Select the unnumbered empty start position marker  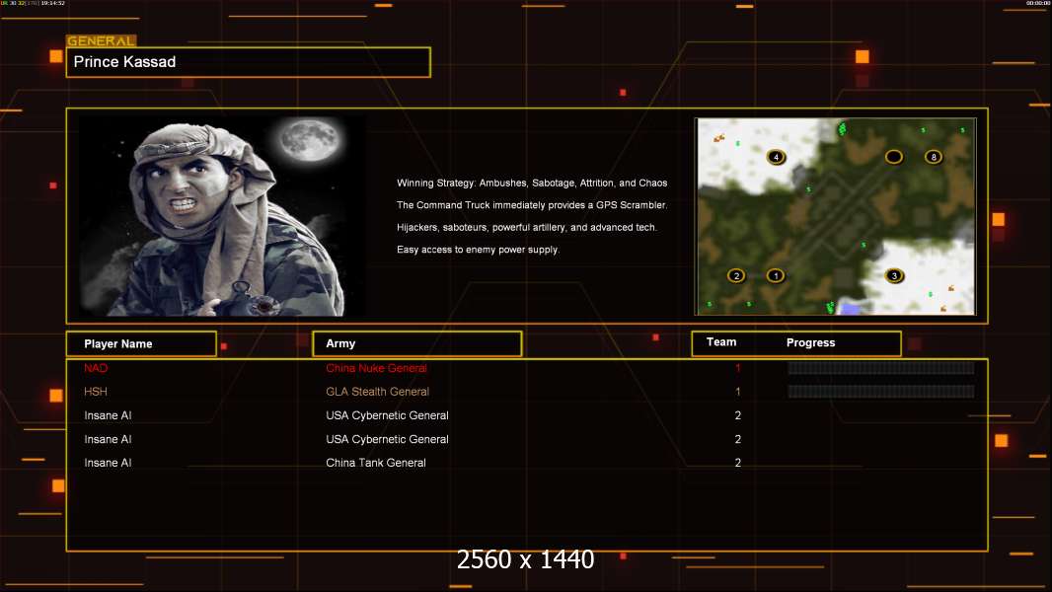[894, 157]
